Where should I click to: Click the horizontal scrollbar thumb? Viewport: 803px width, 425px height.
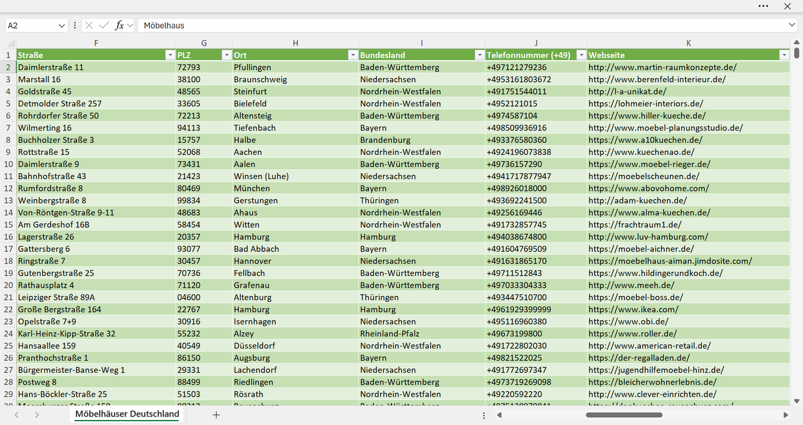point(624,414)
